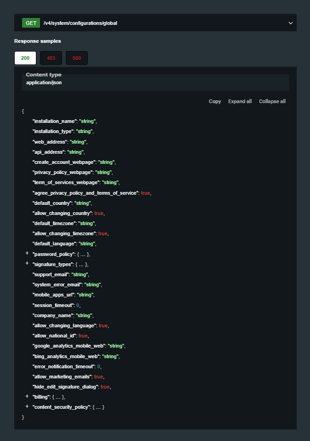Click the installation_name key
The image size is (310, 441).
(x=54, y=122)
